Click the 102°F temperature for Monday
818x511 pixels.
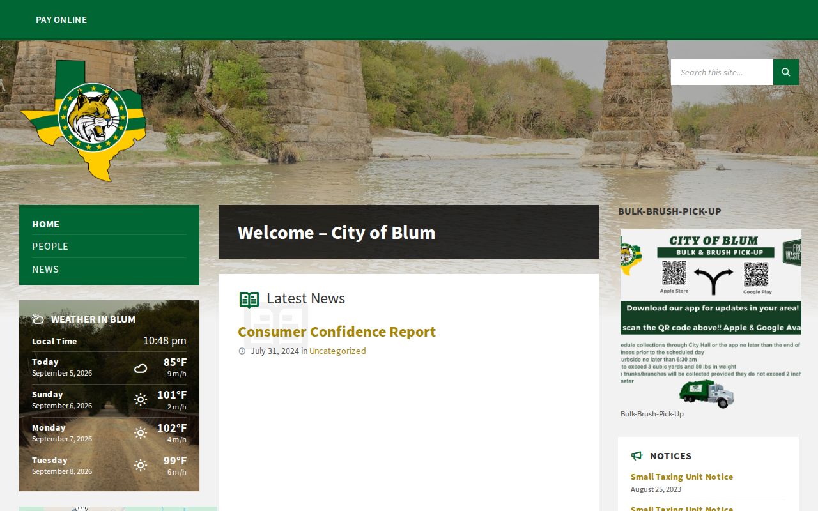pos(172,428)
